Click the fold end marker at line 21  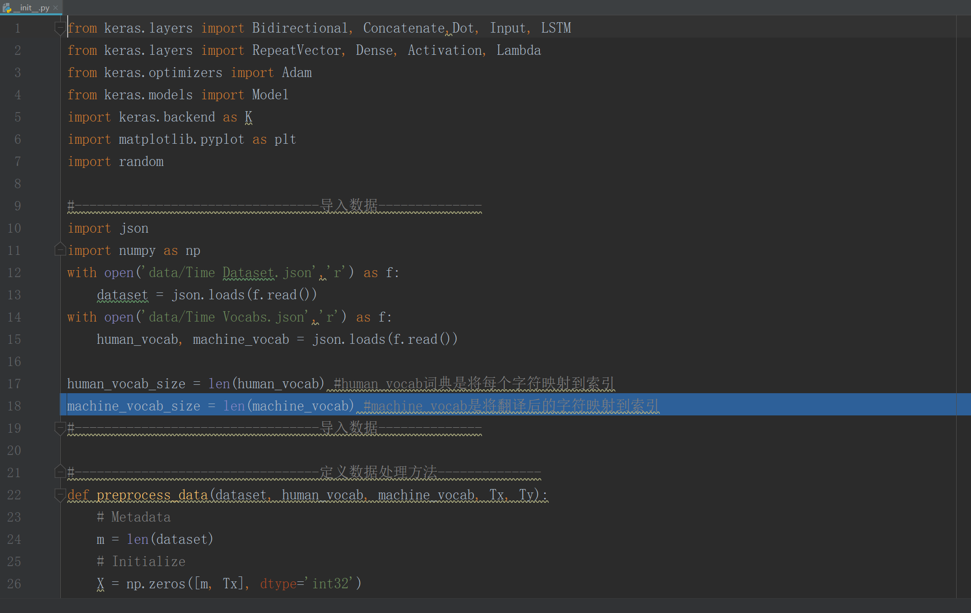pyautogui.click(x=60, y=472)
